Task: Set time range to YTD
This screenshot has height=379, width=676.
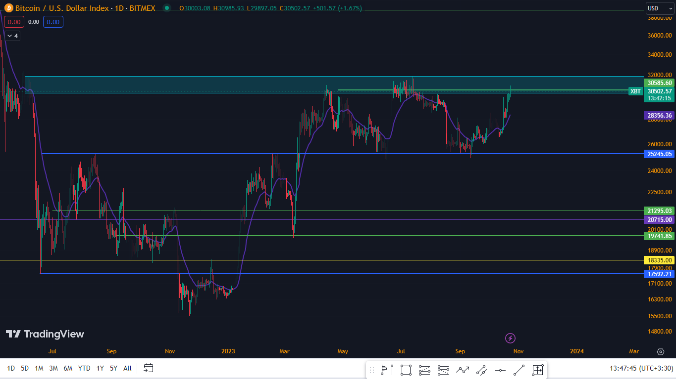Action: (84, 368)
